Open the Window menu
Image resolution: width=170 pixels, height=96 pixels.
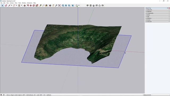pos(24,3)
